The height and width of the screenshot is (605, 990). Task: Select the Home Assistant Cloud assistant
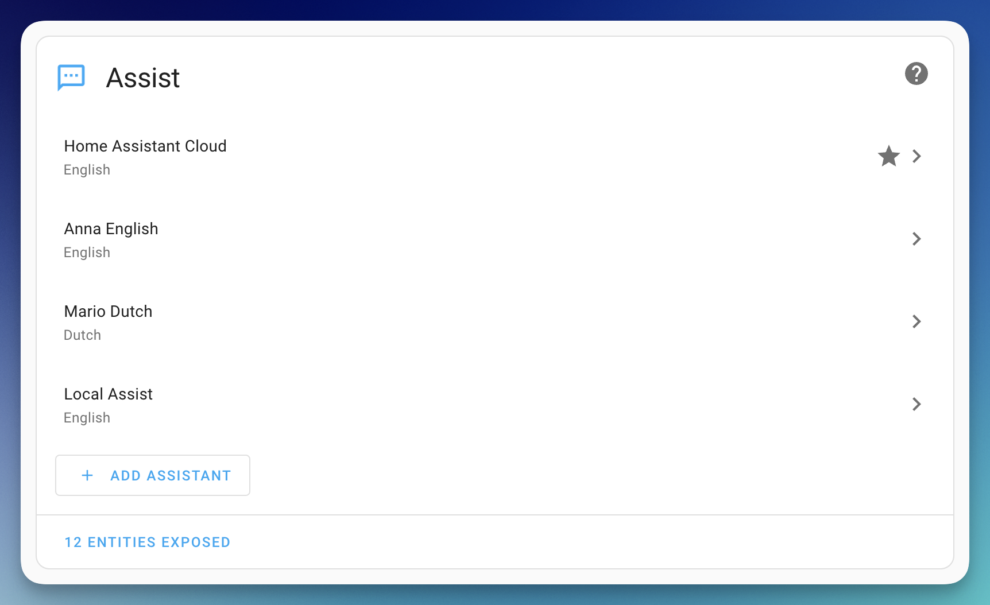pyautogui.click(x=145, y=146)
